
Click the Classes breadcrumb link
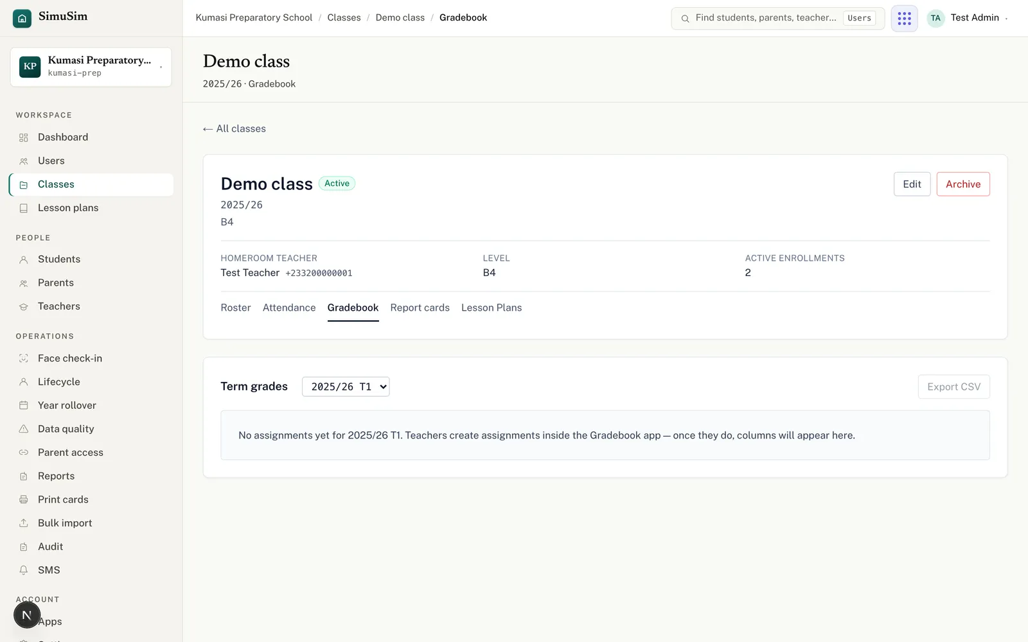[x=344, y=18]
